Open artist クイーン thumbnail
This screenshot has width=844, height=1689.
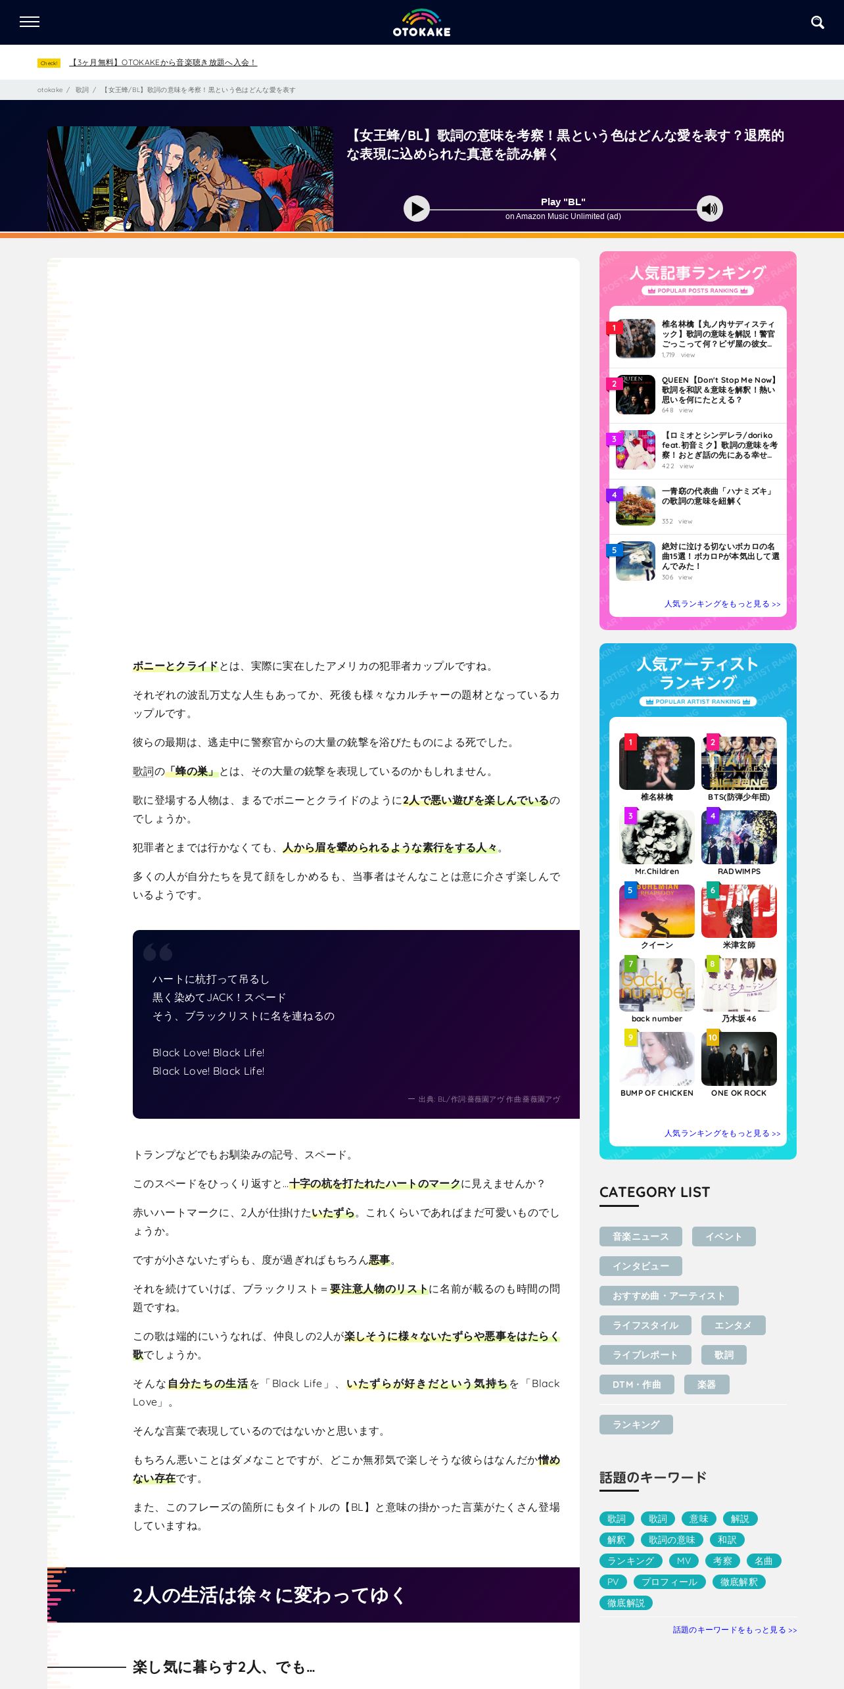(657, 911)
